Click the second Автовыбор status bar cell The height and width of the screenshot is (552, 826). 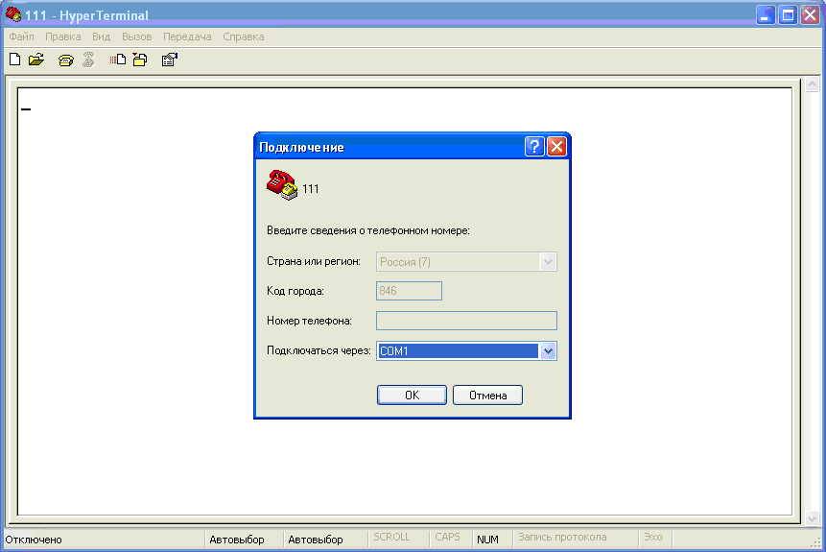click(x=316, y=540)
